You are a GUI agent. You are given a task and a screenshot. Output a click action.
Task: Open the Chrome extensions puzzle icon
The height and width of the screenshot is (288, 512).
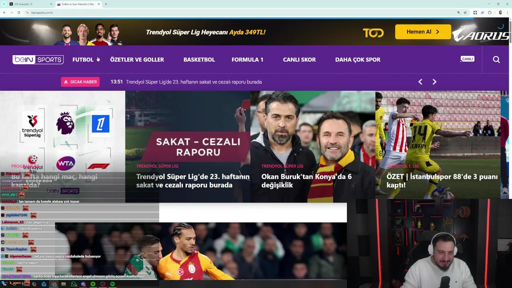(490, 12)
